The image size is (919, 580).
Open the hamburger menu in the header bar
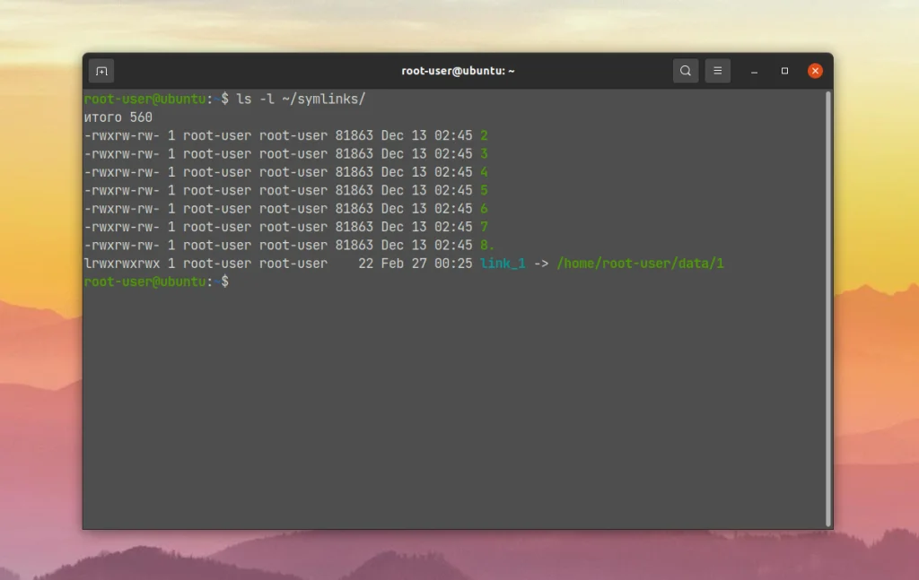click(717, 70)
